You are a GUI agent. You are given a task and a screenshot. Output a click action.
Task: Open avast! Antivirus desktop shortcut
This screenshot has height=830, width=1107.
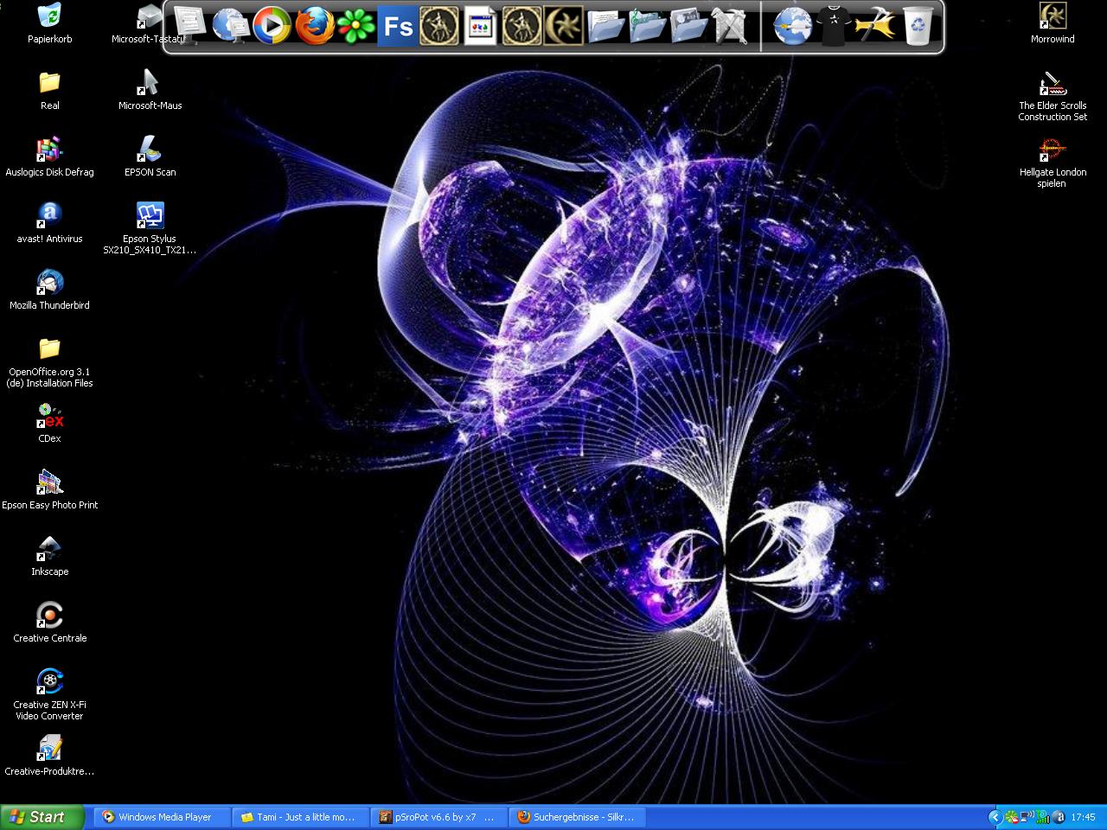50,215
